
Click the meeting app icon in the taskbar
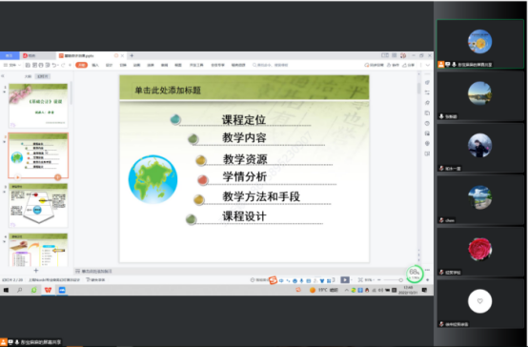coord(62,290)
